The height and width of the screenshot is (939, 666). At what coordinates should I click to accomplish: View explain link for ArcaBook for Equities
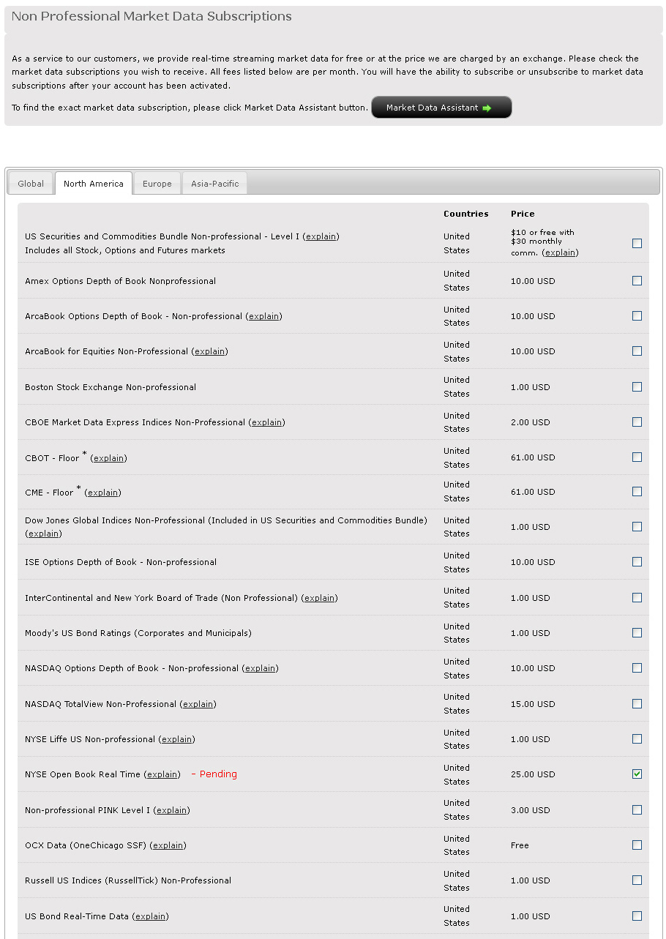pos(209,351)
